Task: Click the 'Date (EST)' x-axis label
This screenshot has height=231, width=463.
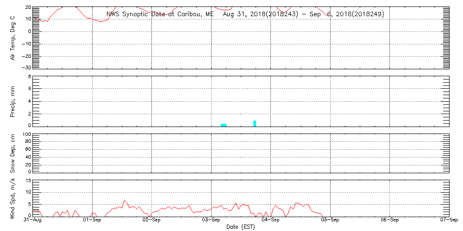Action: 240,227
